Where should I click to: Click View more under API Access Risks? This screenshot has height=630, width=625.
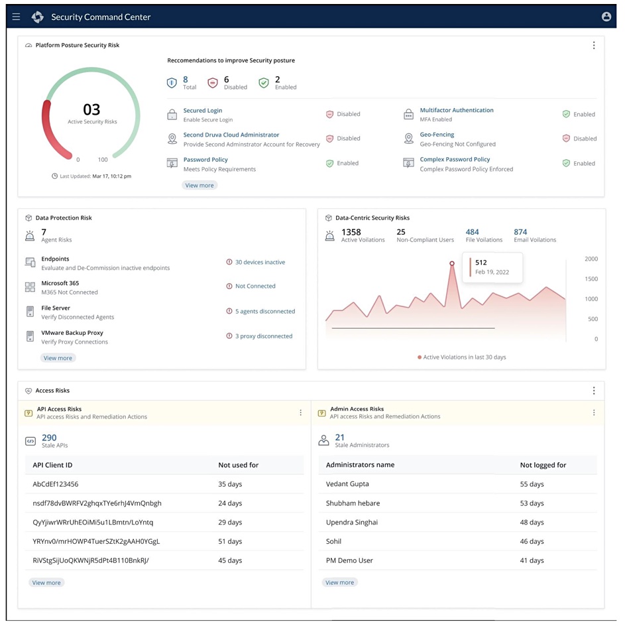tap(46, 583)
